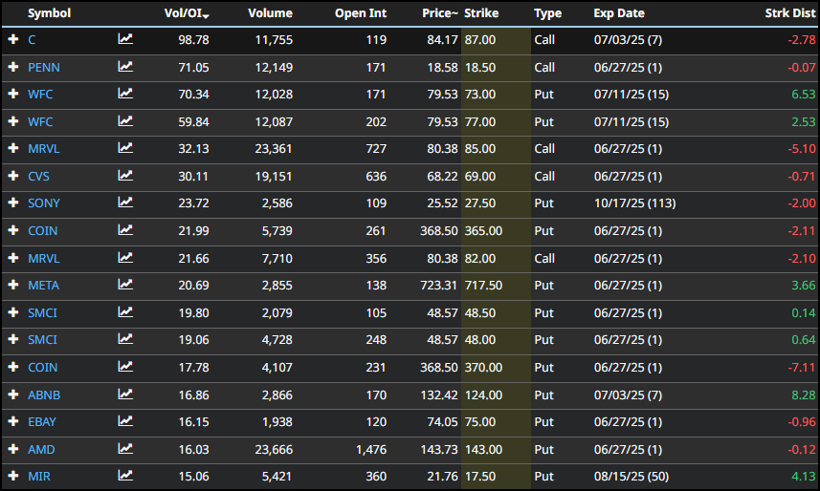This screenshot has width=820, height=491.
Task: Sort by Type column header
Action: [547, 13]
